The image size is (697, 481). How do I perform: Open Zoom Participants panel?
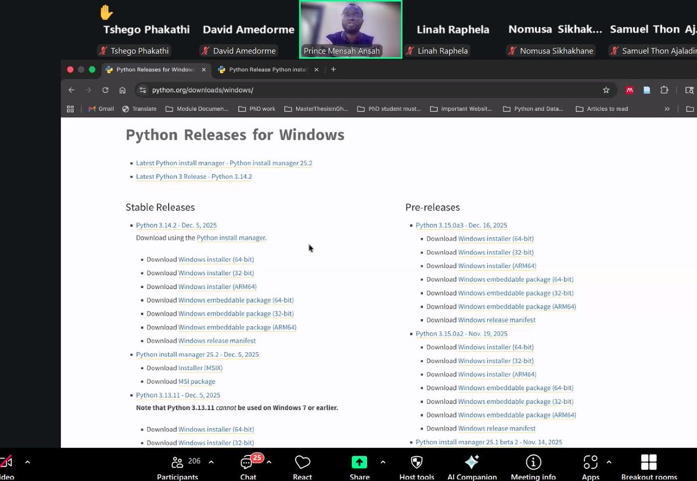(177, 463)
